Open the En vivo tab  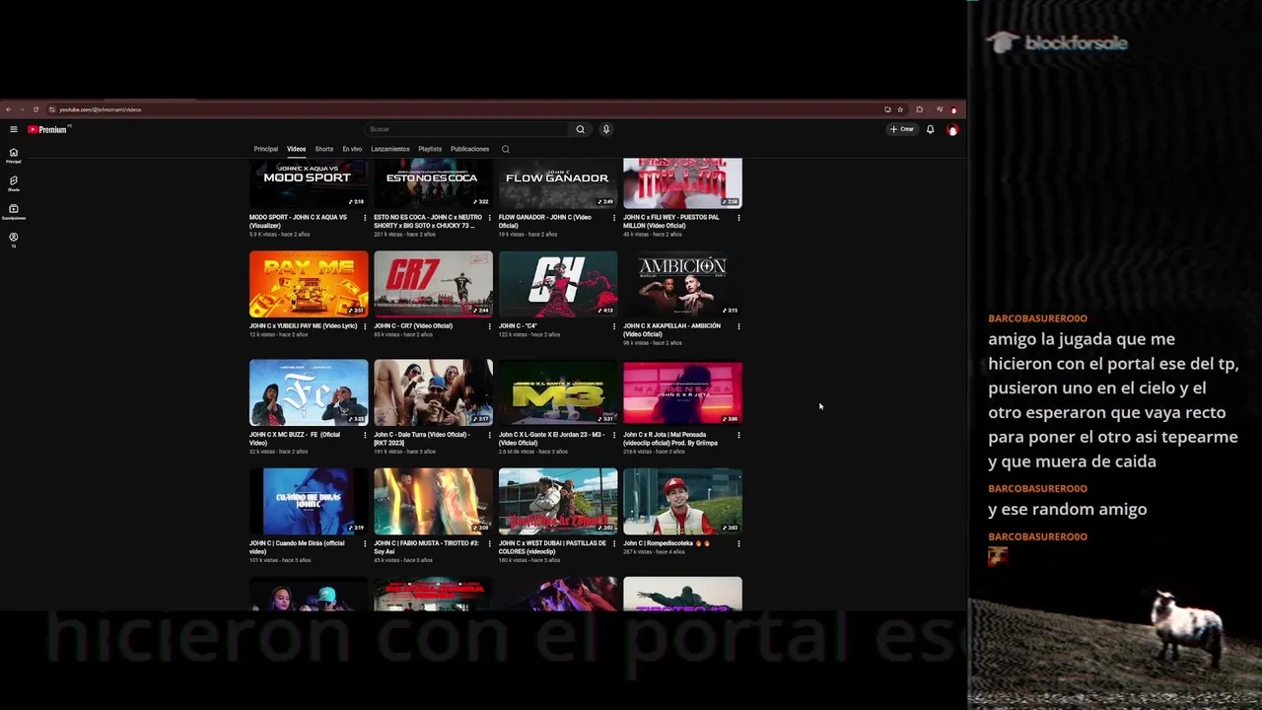(352, 149)
